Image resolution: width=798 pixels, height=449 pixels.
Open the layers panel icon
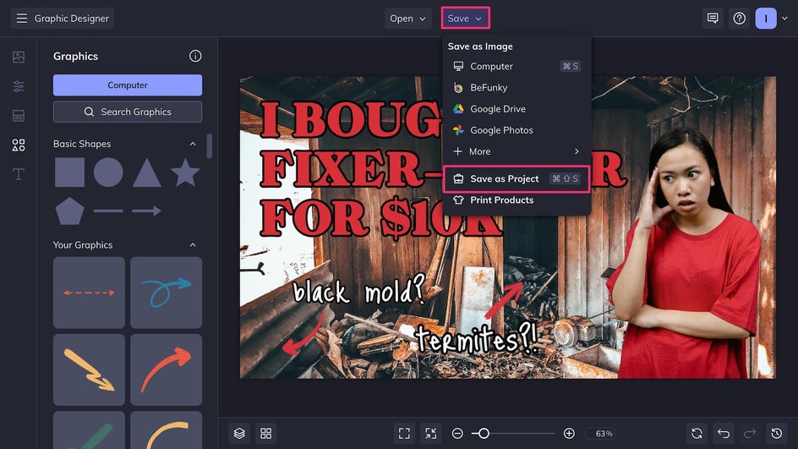click(x=239, y=433)
